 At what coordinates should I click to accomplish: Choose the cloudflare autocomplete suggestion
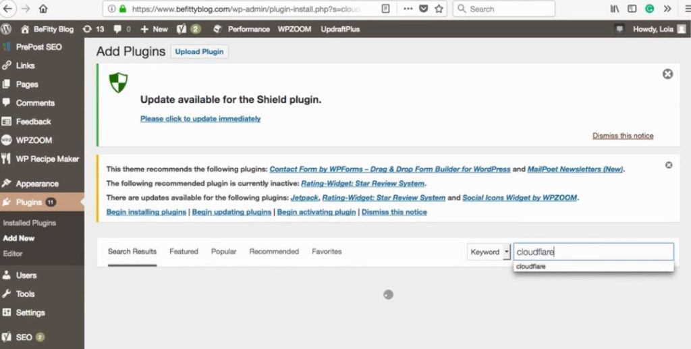(x=594, y=267)
